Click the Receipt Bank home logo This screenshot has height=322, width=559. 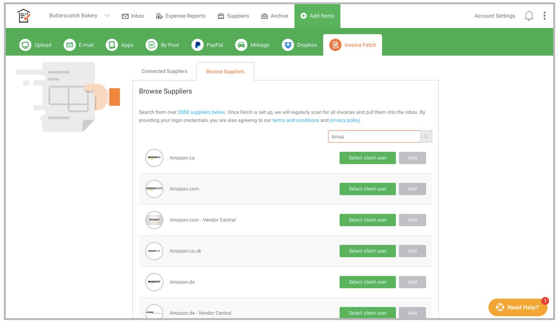[24, 16]
